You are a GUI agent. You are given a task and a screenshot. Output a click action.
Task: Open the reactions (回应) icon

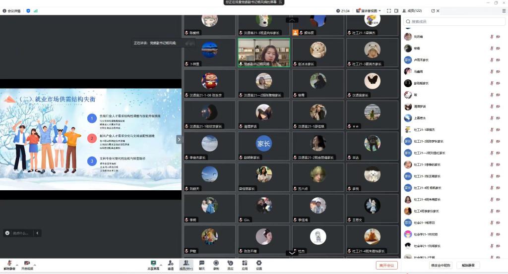click(230, 265)
